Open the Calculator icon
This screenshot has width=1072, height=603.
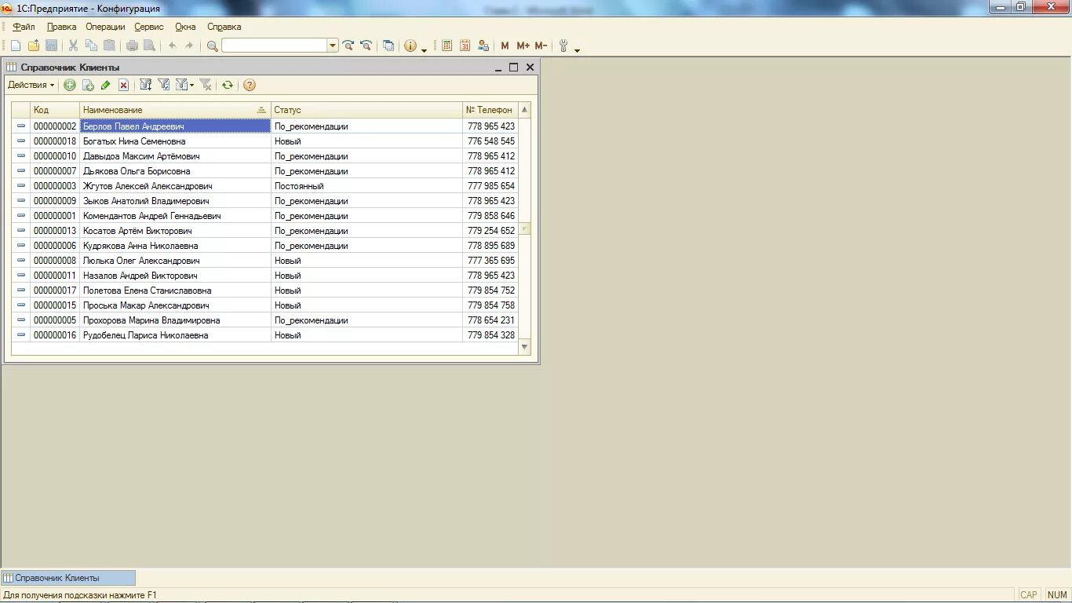tap(447, 46)
